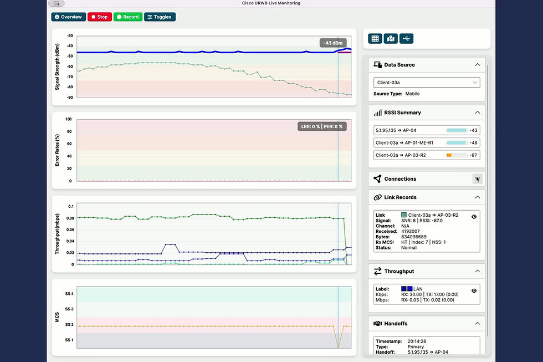Click the USB connection icon
This screenshot has width=543, height=362.
[x=406, y=38]
